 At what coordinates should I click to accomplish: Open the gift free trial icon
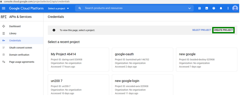pyautogui.click(x=199, y=8)
